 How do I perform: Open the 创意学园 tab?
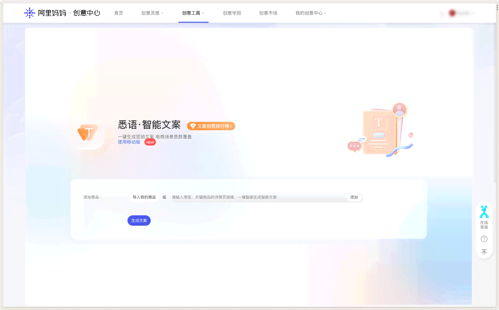(x=232, y=13)
